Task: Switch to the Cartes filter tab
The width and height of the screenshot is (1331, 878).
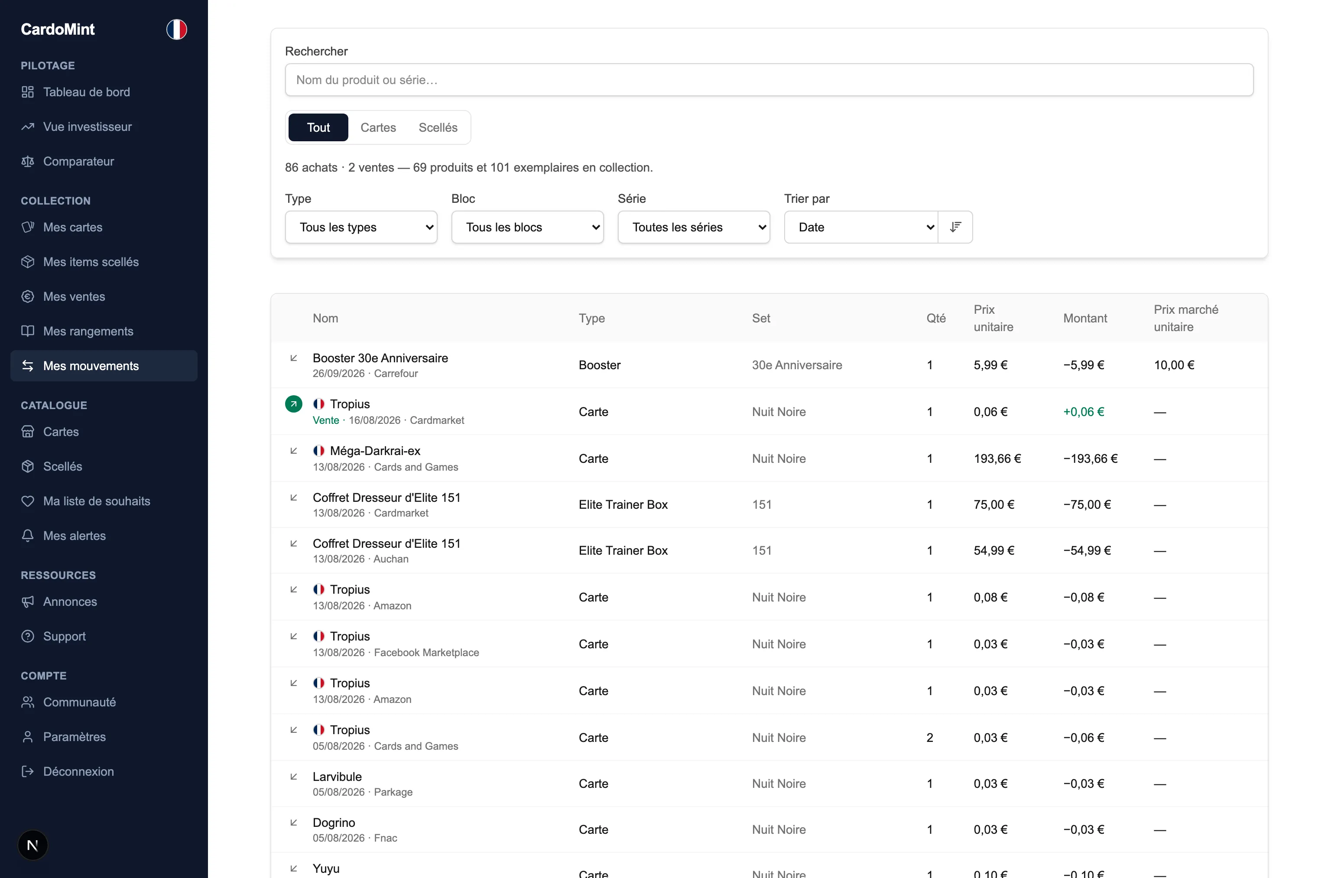Action: click(378, 127)
